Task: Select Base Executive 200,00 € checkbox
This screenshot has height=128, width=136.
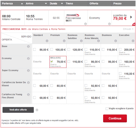Action: pyautogui.click(x=120, y=49)
